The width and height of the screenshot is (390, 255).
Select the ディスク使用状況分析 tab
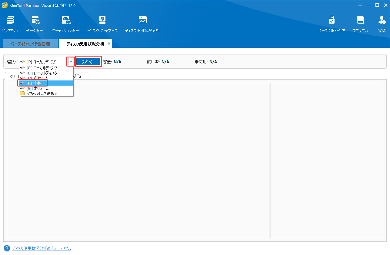tap(85, 44)
